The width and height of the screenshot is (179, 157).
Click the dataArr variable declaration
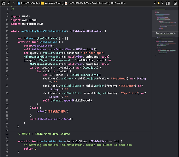coord(29,38)
